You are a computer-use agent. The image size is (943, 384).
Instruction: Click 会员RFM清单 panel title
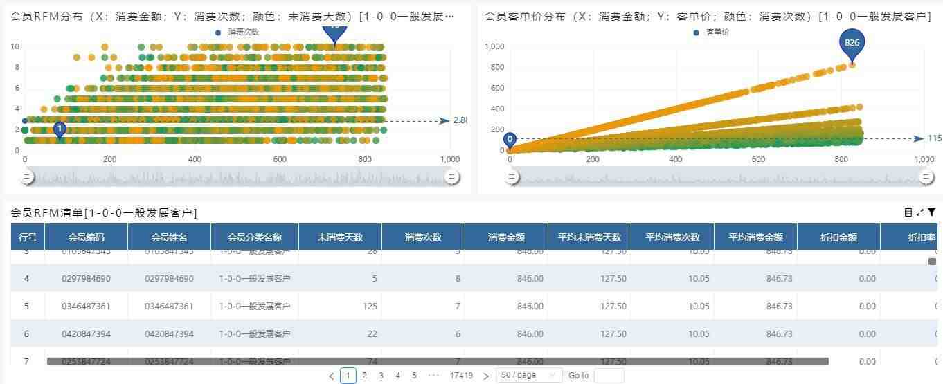coord(104,213)
